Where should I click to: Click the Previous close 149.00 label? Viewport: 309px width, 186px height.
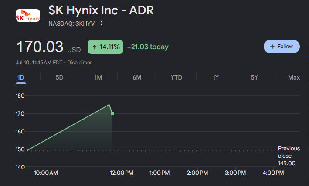(289, 156)
